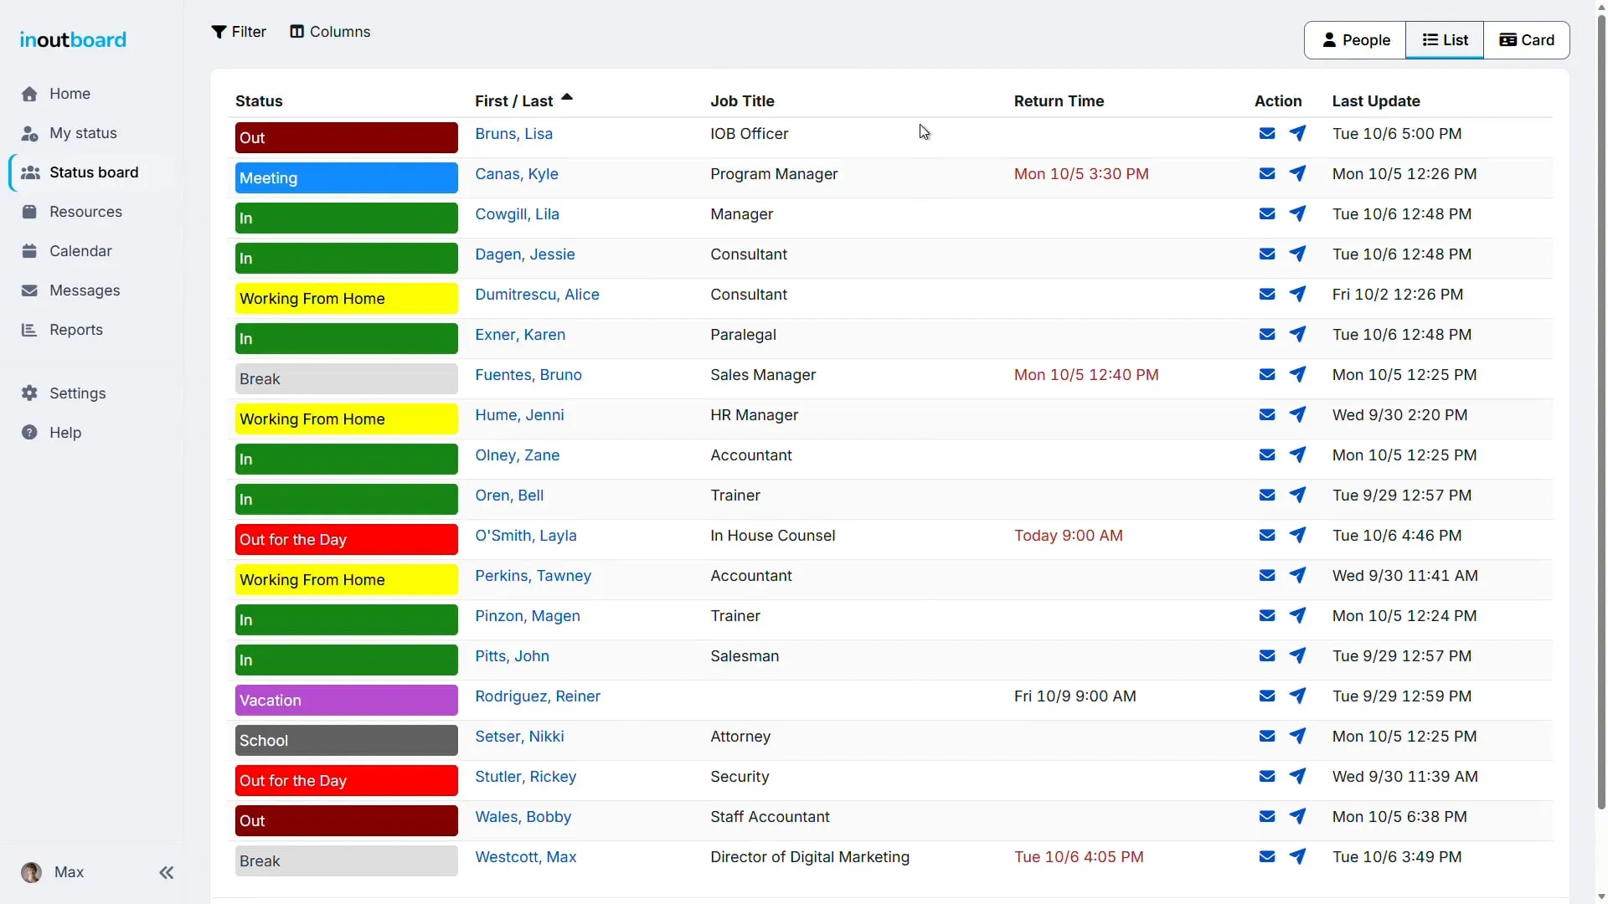Open Calendar in sidebar
Viewport: 1608px width, 904px height.
pyautogui.click(x=67, y=251)
